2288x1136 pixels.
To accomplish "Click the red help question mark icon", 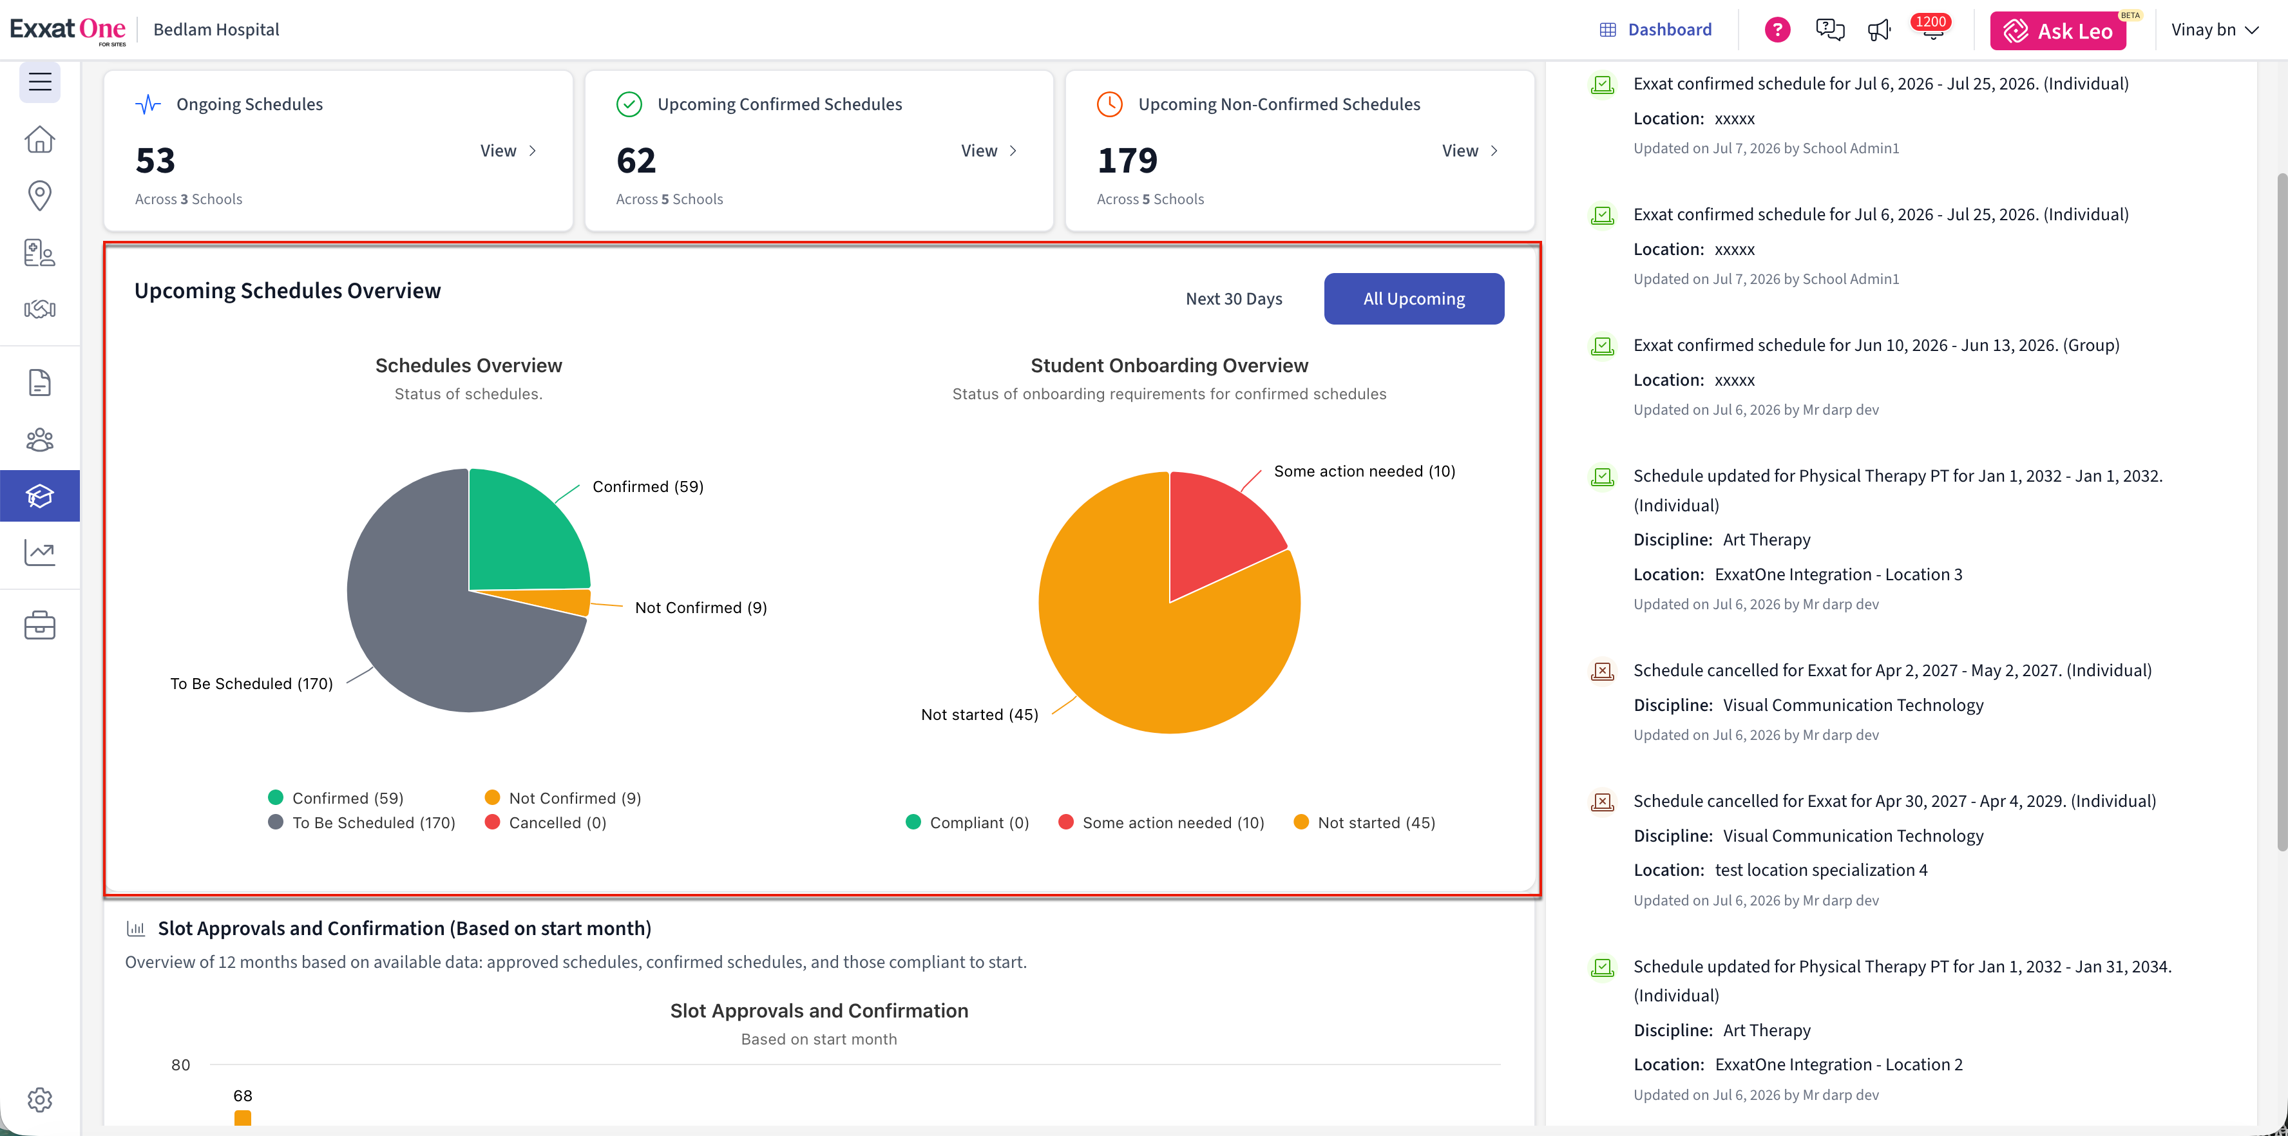I will [x=1777, y=30].
